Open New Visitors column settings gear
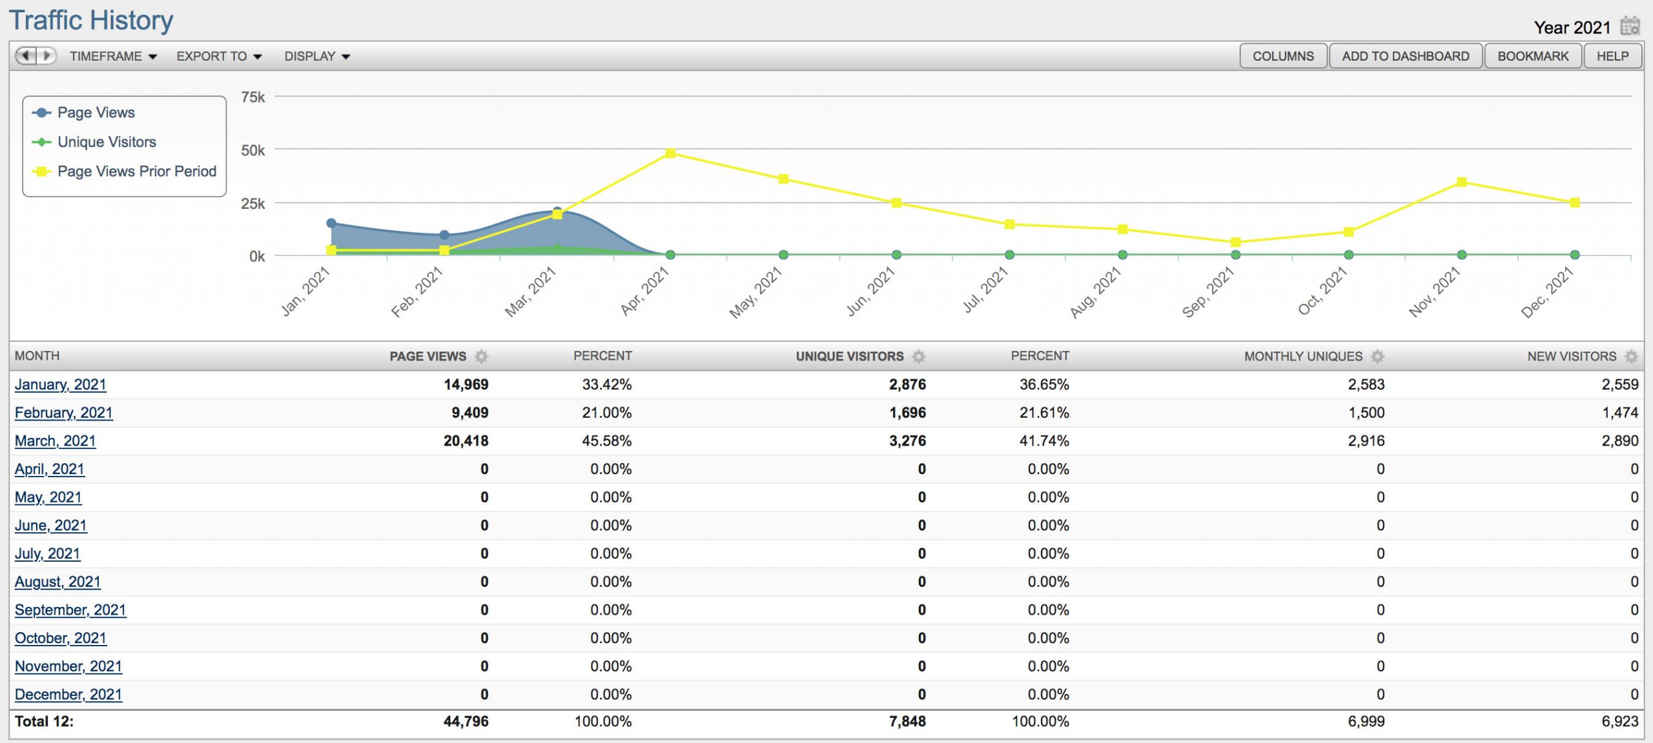 pyautogui.click(x=1631, y=356)
